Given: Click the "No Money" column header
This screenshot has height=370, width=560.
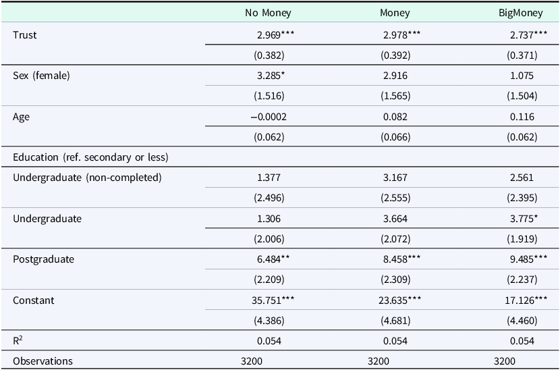Looking at the screenshot, I should click(269, 13).
